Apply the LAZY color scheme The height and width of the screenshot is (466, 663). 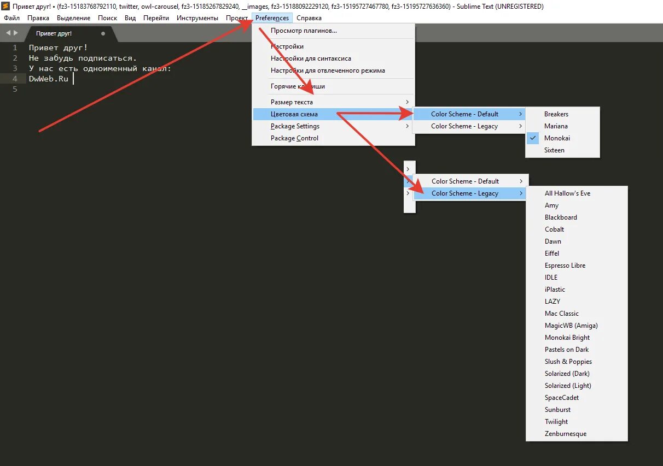(577, 302)
